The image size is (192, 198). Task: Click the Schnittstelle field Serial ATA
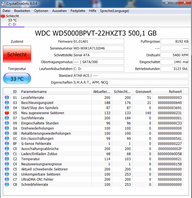pyautogui.click(x=99, y=55)
